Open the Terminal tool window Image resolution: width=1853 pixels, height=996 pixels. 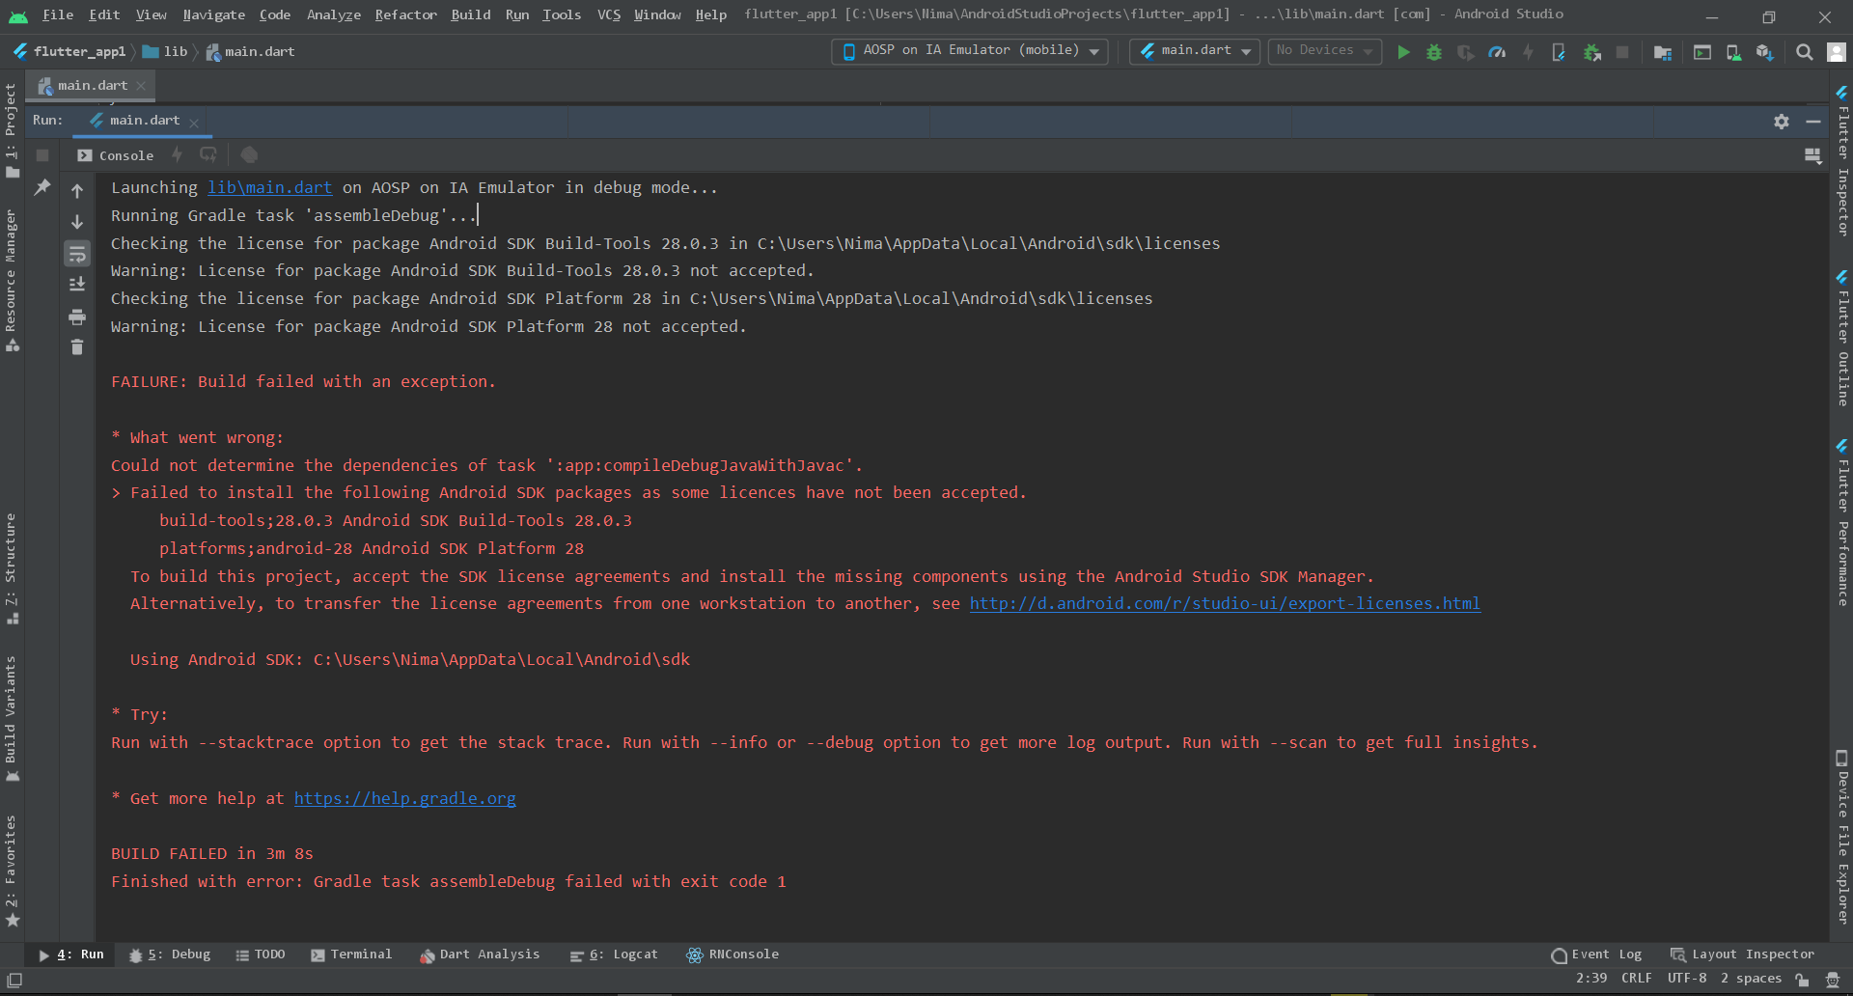(351, 954)
